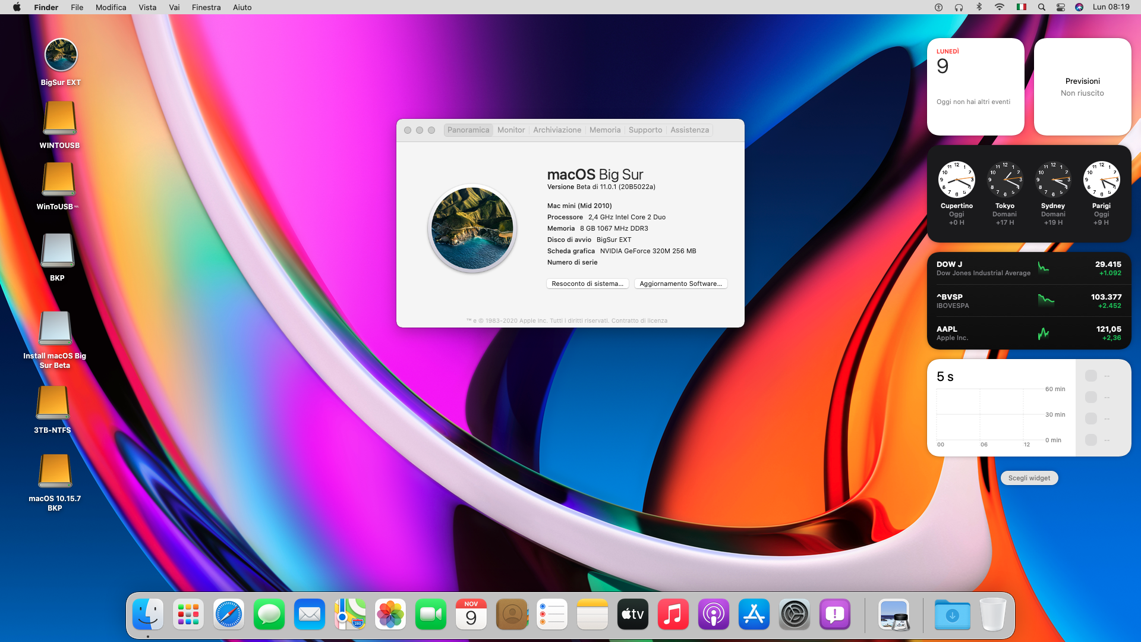This screenshot has height=642, width=1141.
Task: Open Safari from the Dock
Action: [x=229, y=614]
